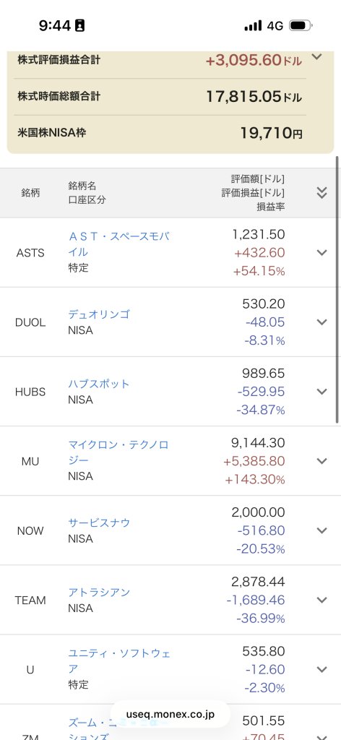Open the アトラシアン stock link

pyautogui.click(x=98, y=592)
